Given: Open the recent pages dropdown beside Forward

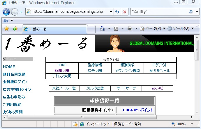Looking at the screenshot, I should pyautogui.click(x=21, y=12).
